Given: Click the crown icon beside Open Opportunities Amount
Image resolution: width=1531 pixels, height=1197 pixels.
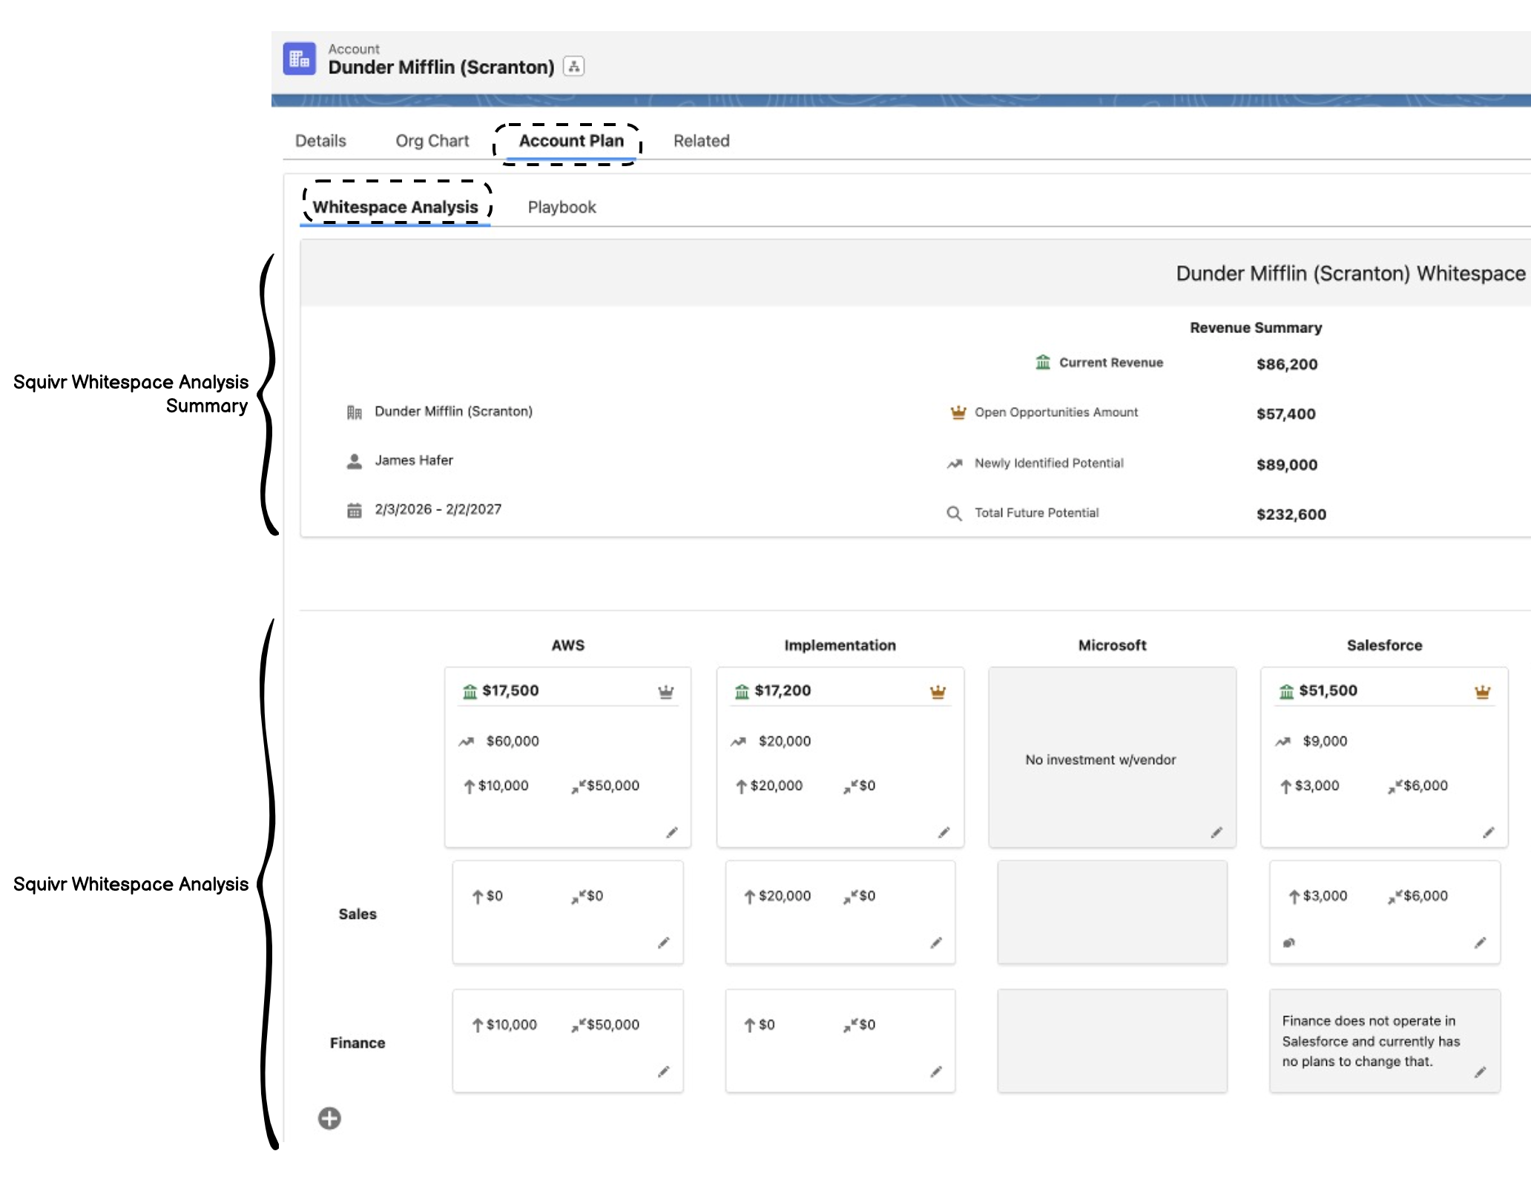Looking at the screenshot, I should click(x=958, y=412).
